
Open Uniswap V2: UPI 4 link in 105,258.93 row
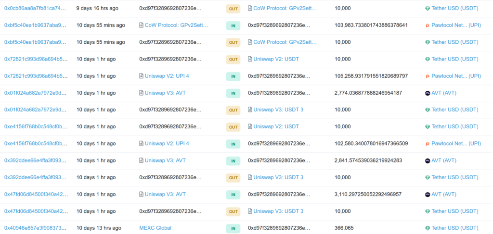click(x=167, y=76)
